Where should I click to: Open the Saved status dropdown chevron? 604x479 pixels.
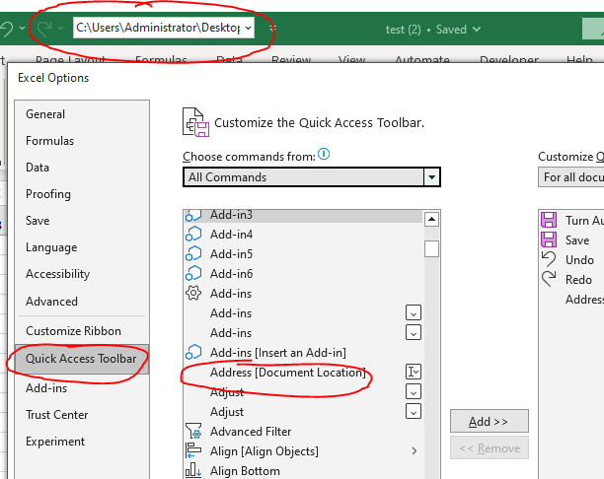(x=477, y=30)
